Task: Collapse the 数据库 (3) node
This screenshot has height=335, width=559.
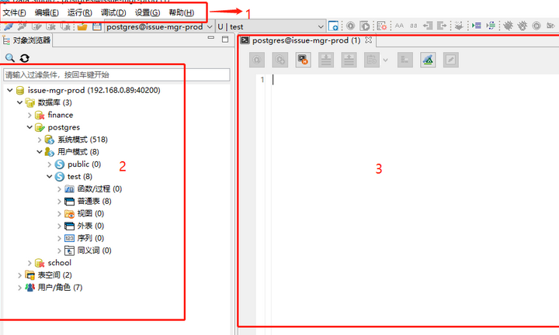Action: tap(20, 102)
